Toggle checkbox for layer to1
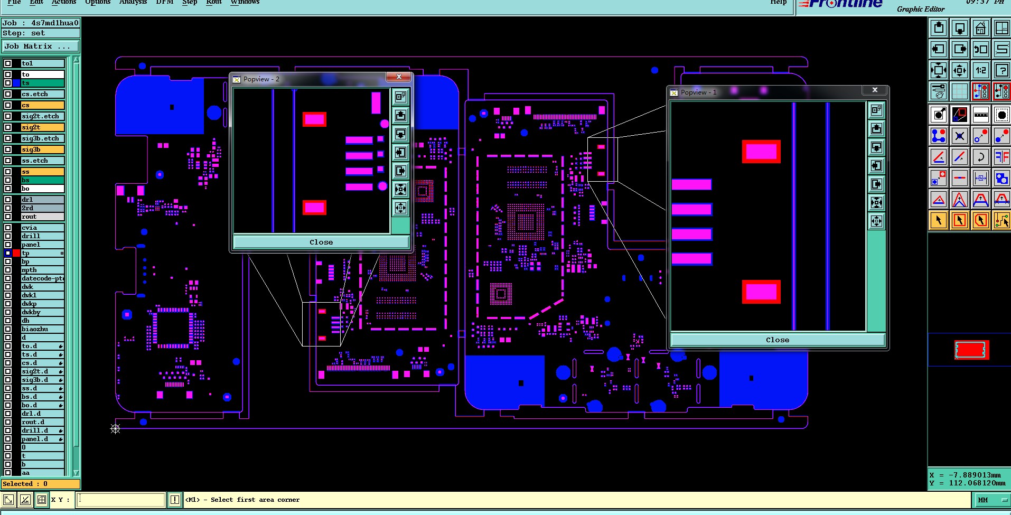Viewport: 1011px width, 515px height. (8, 63)
